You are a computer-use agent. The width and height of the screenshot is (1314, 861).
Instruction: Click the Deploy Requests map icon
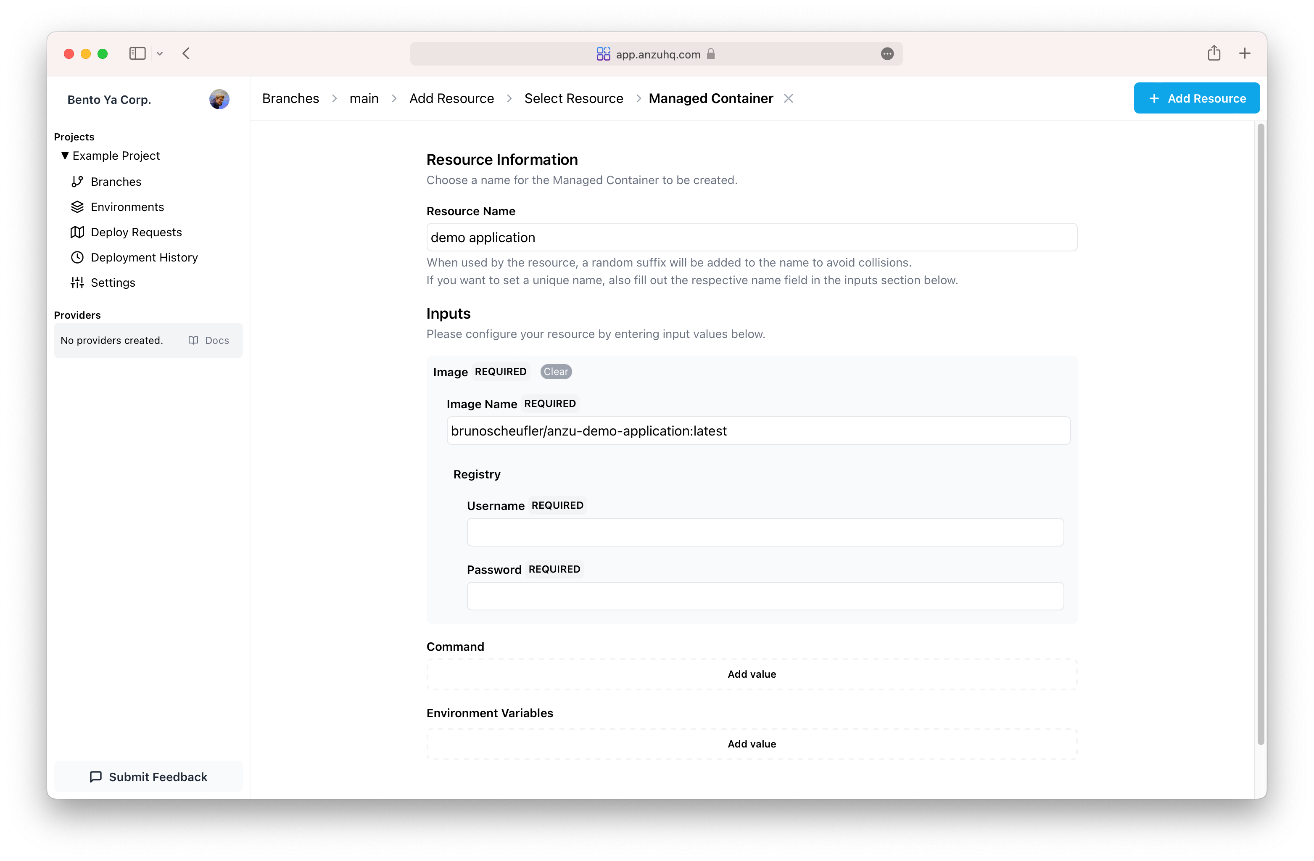coord(77,232)
